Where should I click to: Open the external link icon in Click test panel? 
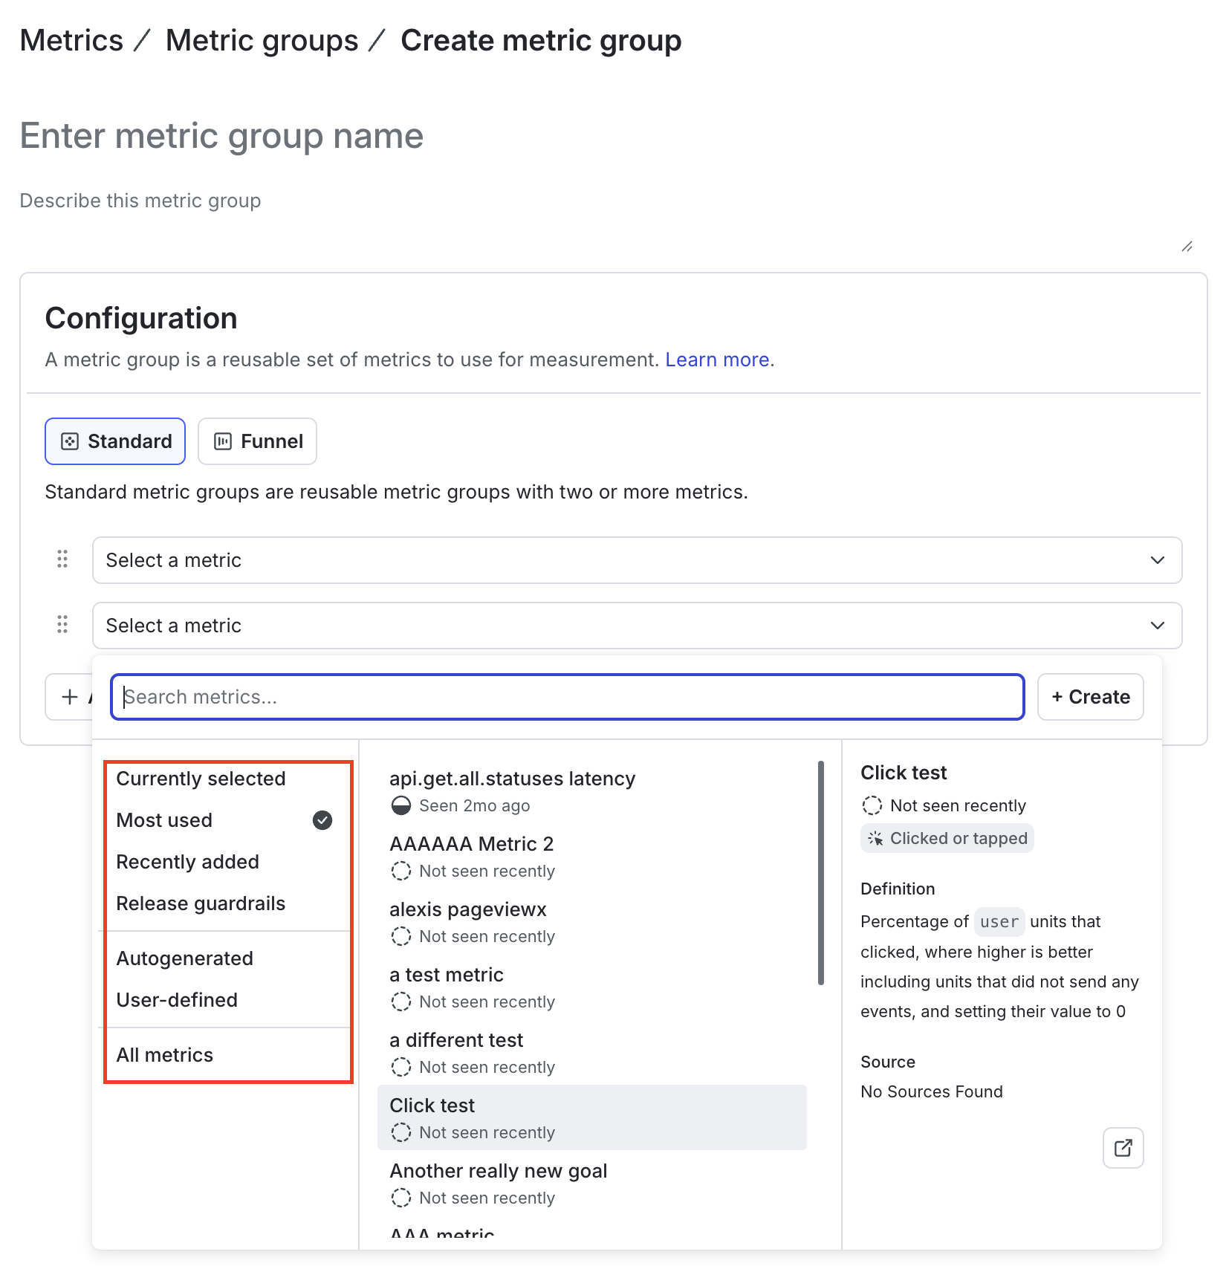click(1123, 1147)
